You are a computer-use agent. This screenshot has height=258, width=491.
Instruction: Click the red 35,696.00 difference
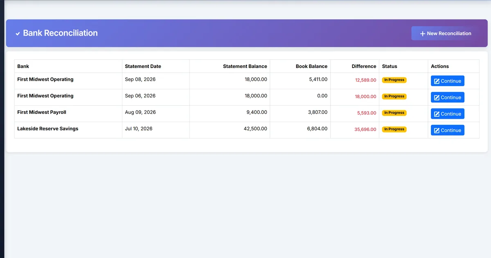[x=365, y=129]
